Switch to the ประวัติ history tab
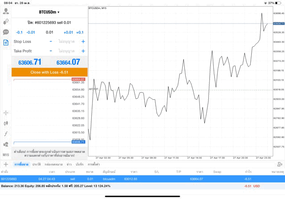Viewport: 285px width, 199px height. coord(37,164)
